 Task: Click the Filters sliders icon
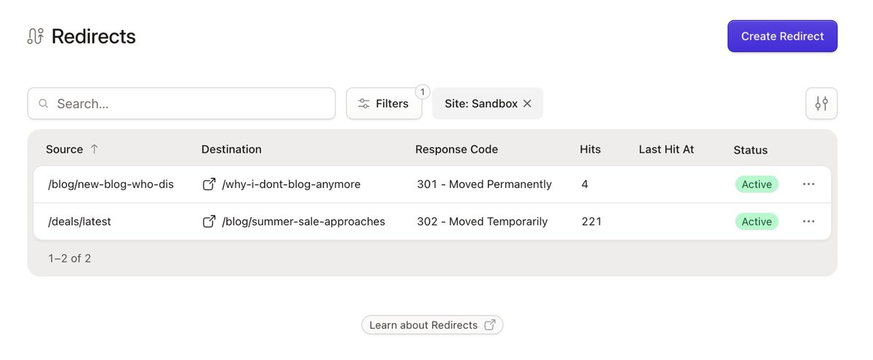[x=364, y=104]
